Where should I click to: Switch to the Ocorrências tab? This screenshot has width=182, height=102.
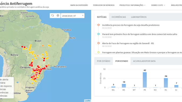tap(119, 17)
